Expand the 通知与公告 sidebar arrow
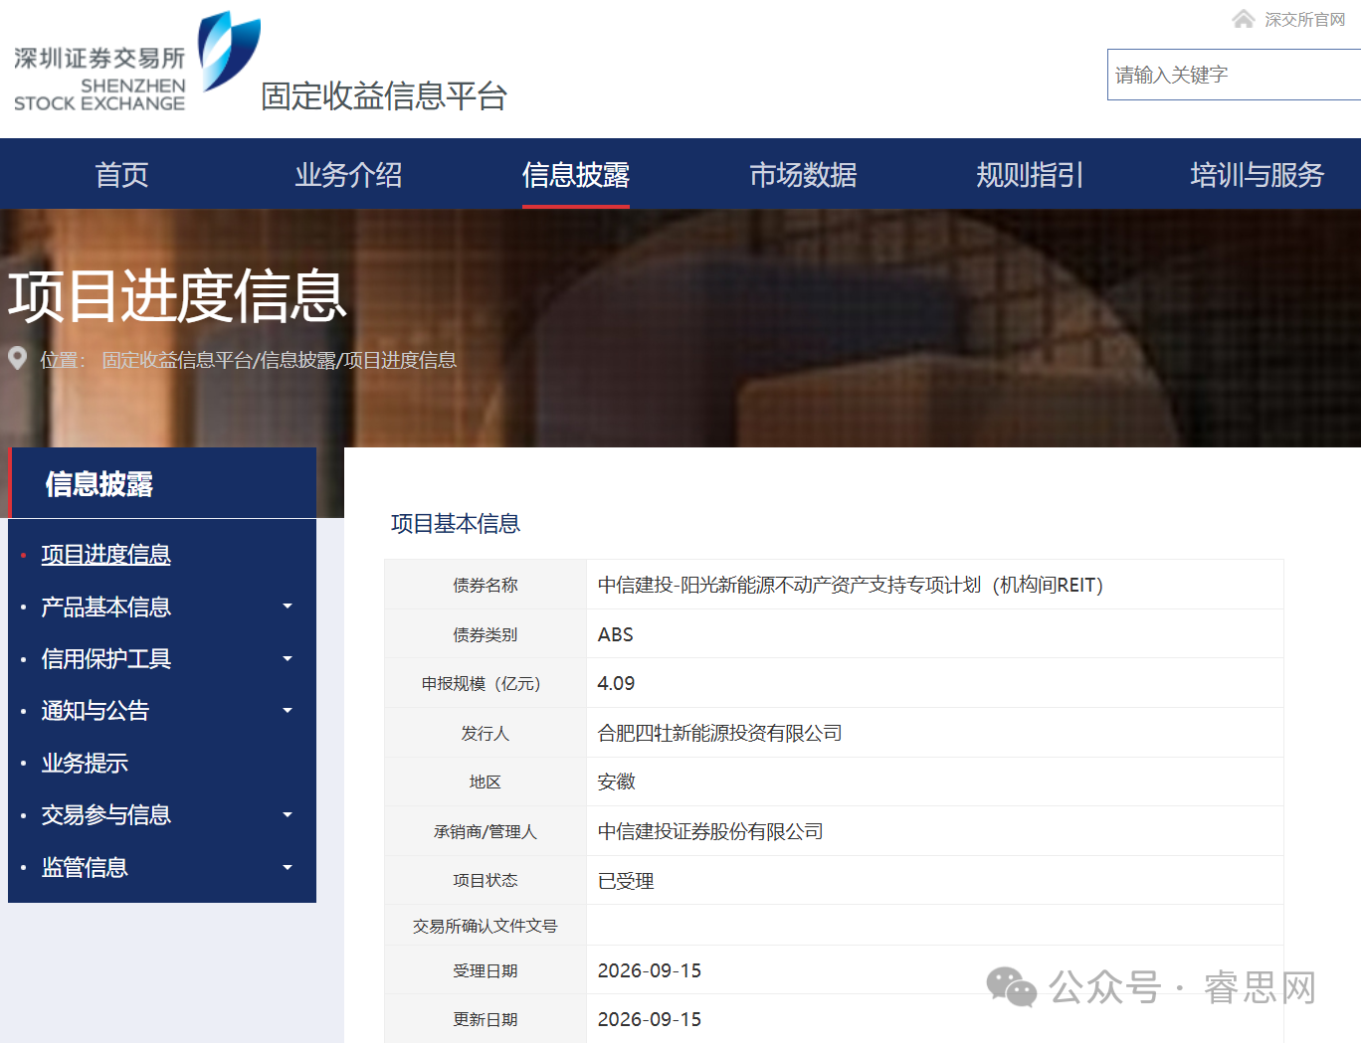The width and height of the screenshot is (1361, 1043). click(x=288, y=710)
